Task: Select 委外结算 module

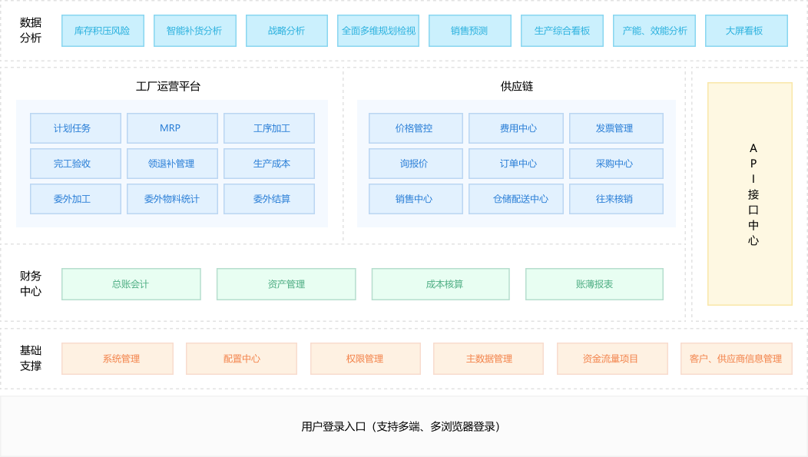Action: coord(269,199)
